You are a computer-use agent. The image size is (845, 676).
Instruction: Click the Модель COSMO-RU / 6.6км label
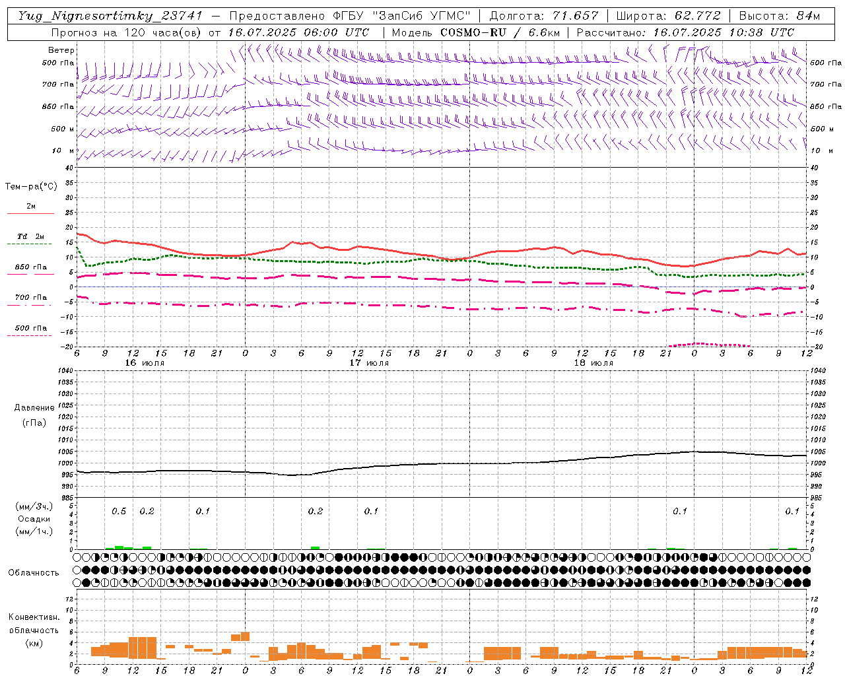(x=475, y=32)
